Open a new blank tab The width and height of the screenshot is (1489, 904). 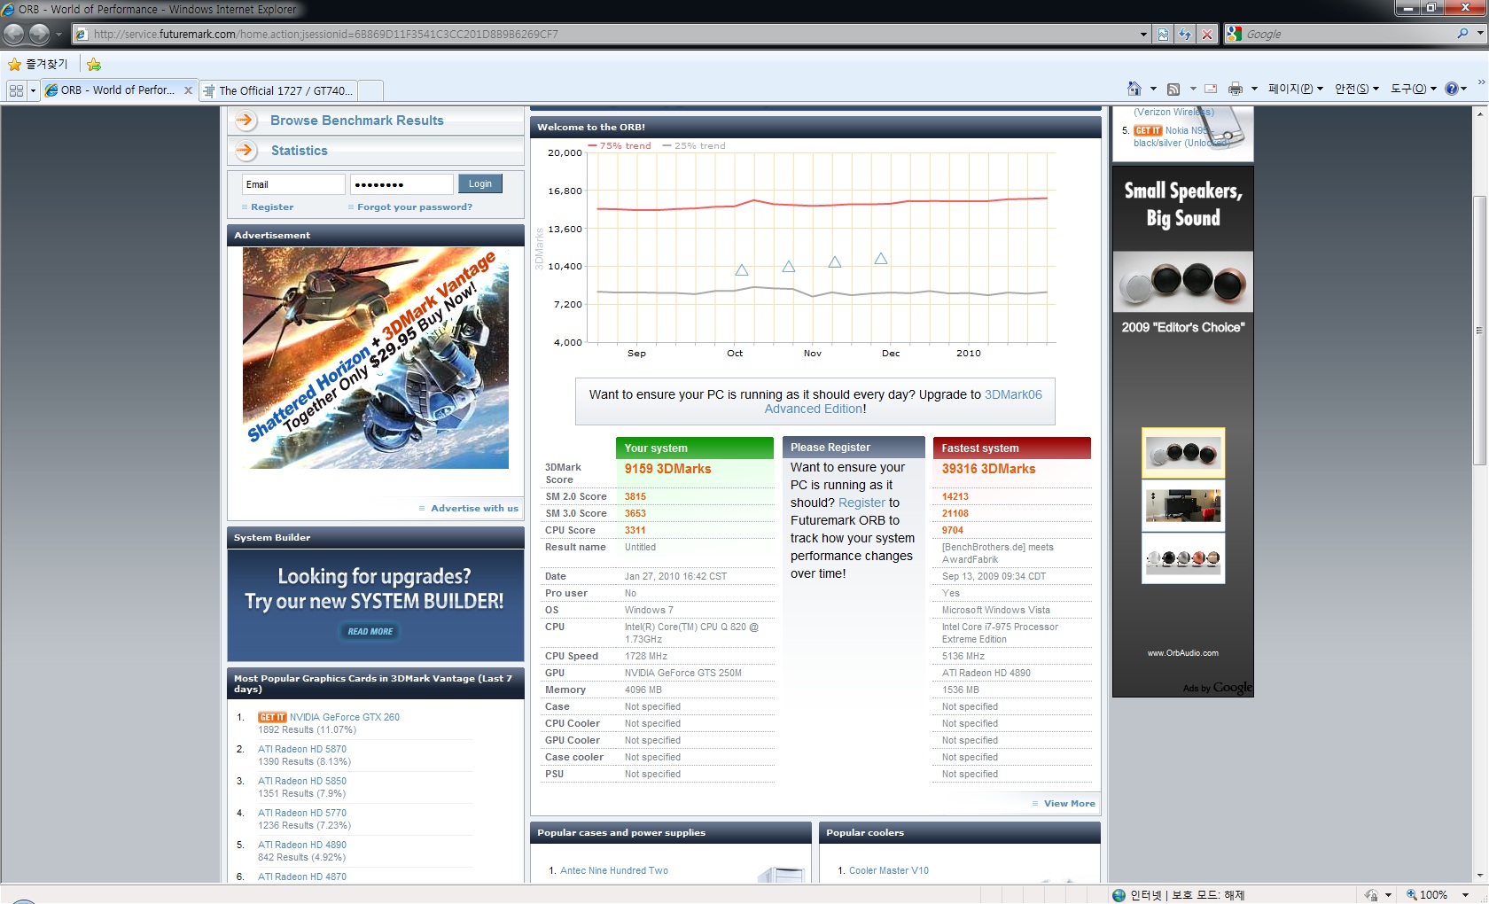tap(370, 90)
